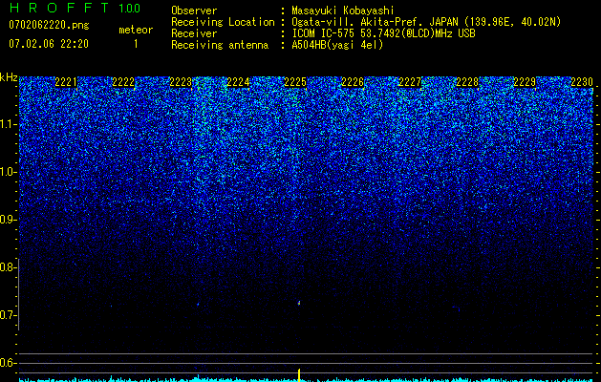Screen dimensions: 601x382
Task: Click the date stamp 07.02.06 22:20
Action: 49,44
